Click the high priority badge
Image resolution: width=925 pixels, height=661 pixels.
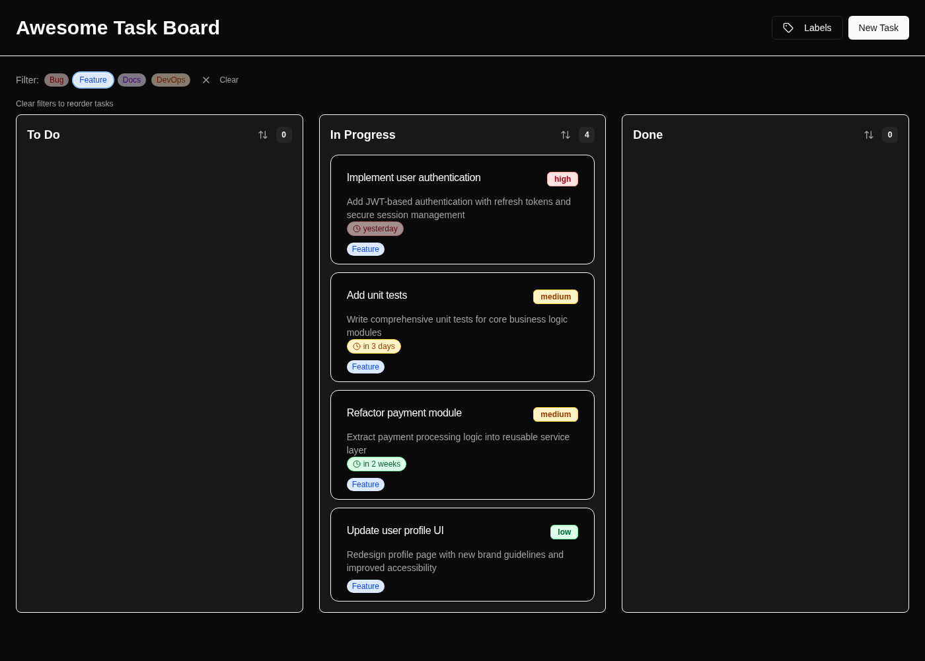point(562,179)
